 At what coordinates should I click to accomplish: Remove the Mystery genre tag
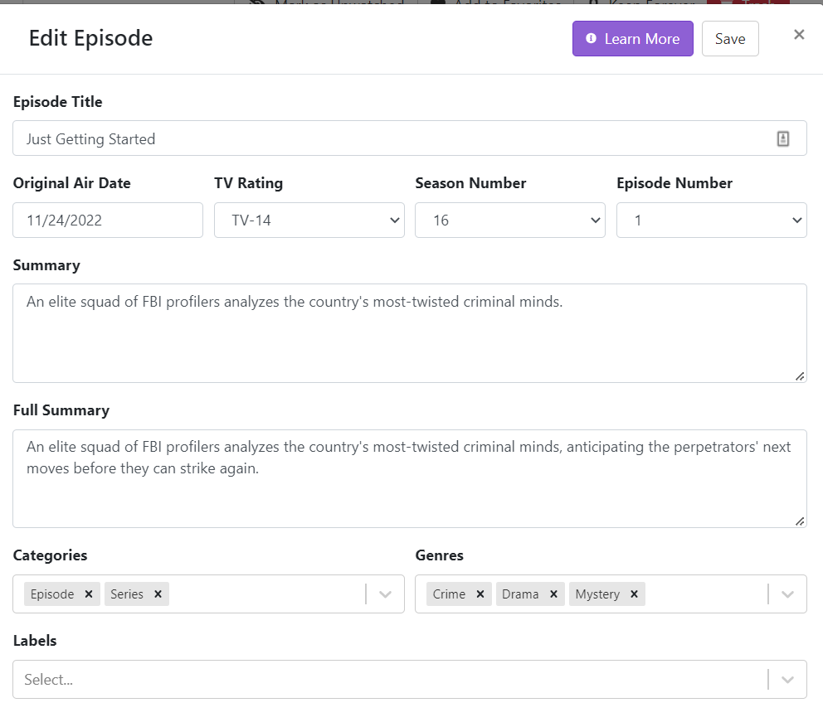(634, 594)
